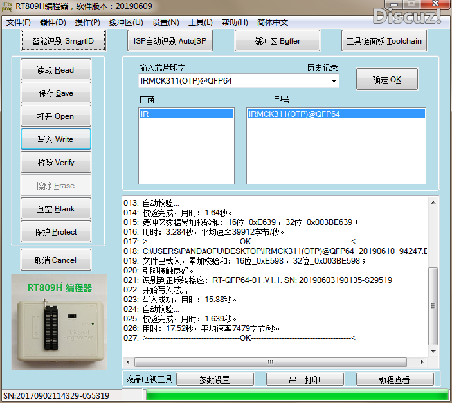Screen dimensions: 452x403
Task: Click ISP自动识别 AutoISP button
Action: point(173,41)
